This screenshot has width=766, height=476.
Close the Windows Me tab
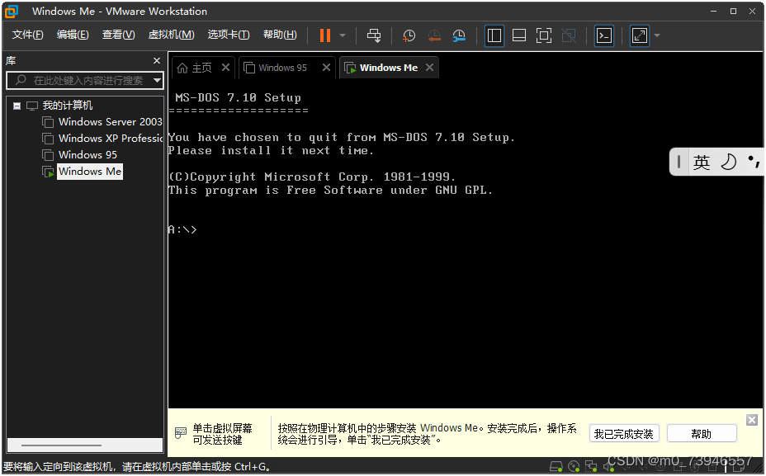[x=429, y=68]
